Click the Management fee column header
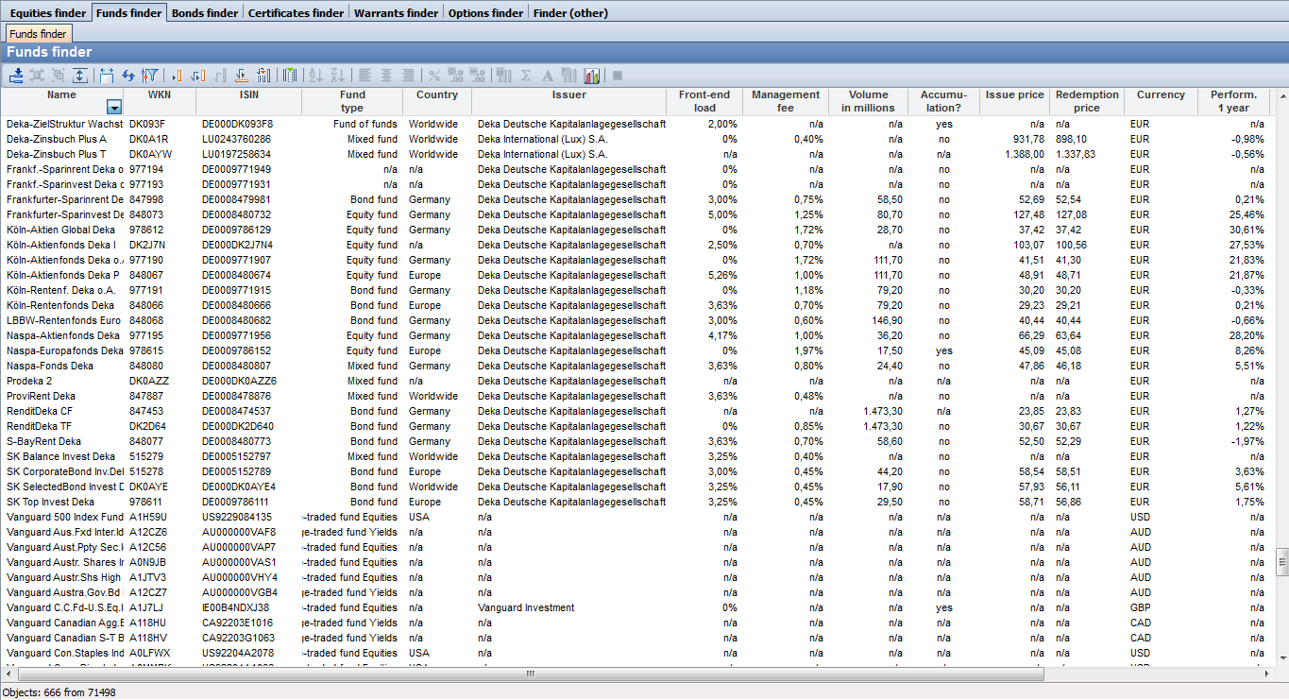The image size is (1289, 700). [786, 101]
